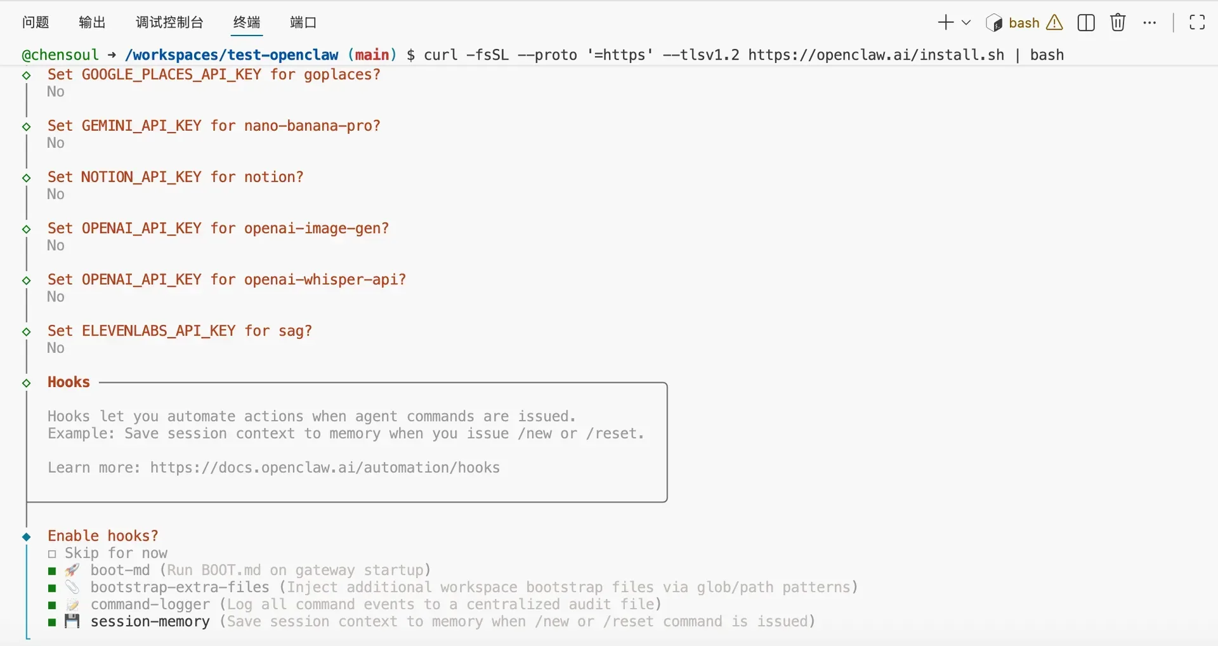
Task: Collapse the Enable hooks prompt
Action: [x=26, y=537]
